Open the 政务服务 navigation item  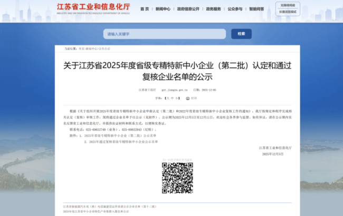coord(214,9)
